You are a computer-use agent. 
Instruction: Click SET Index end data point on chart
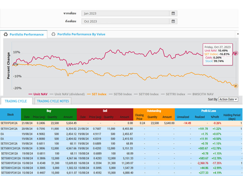[236, 86]
